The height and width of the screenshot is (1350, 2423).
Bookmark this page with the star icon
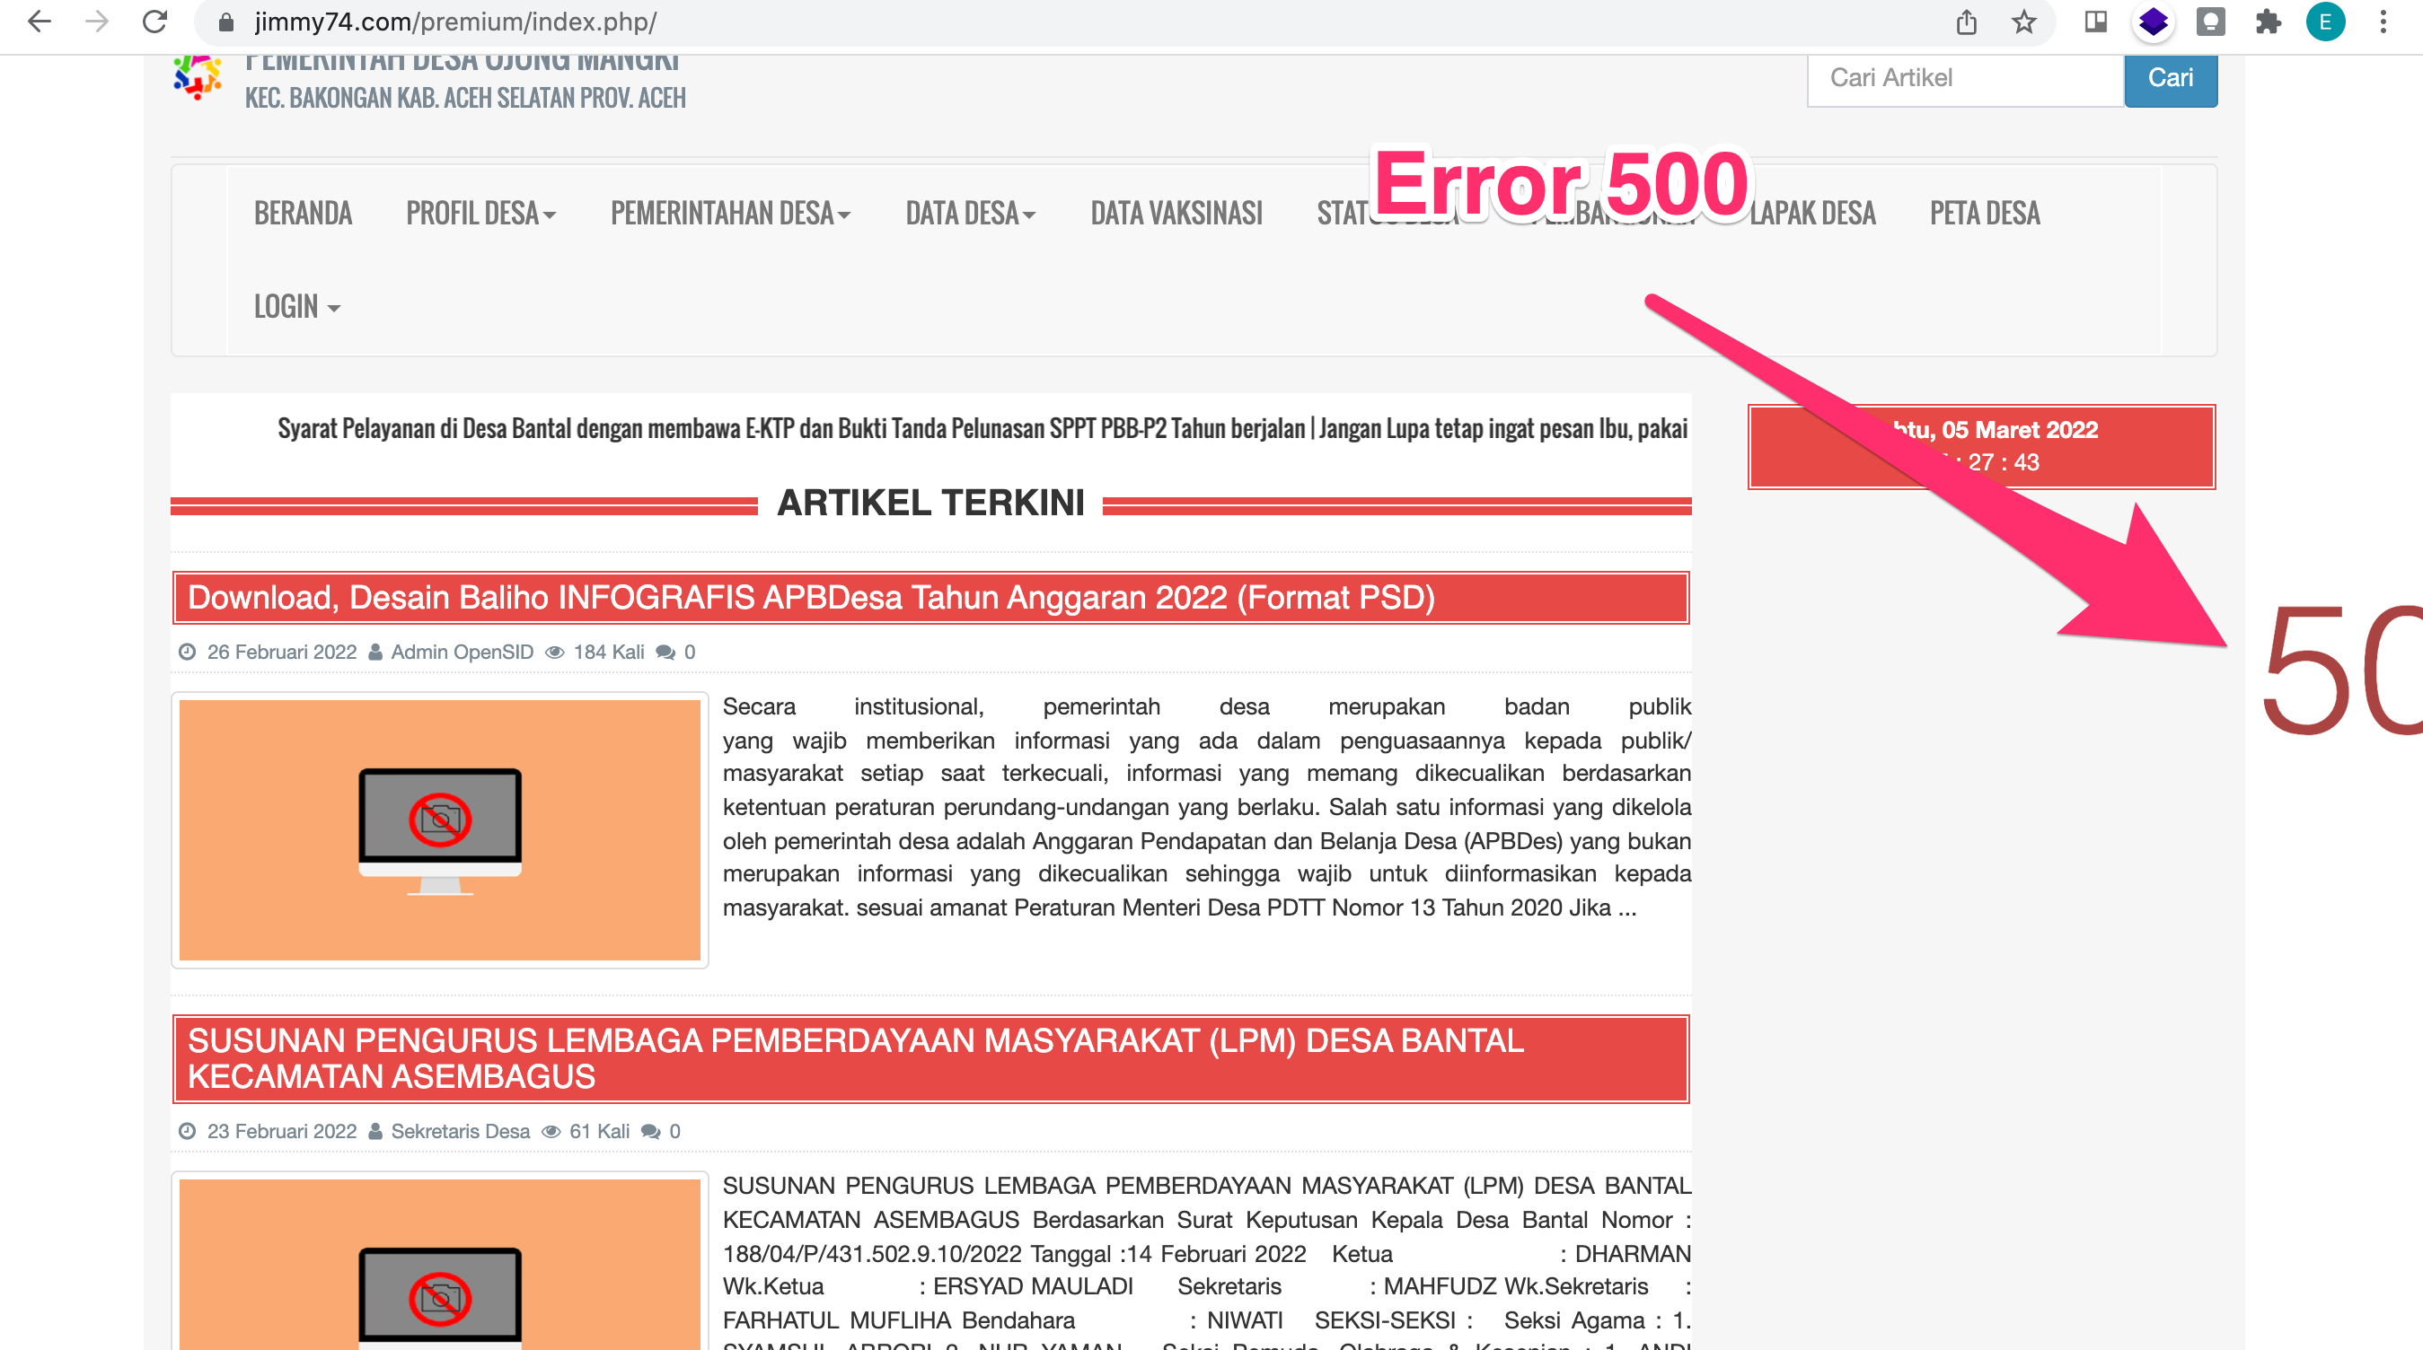(x=2024, y=22)
